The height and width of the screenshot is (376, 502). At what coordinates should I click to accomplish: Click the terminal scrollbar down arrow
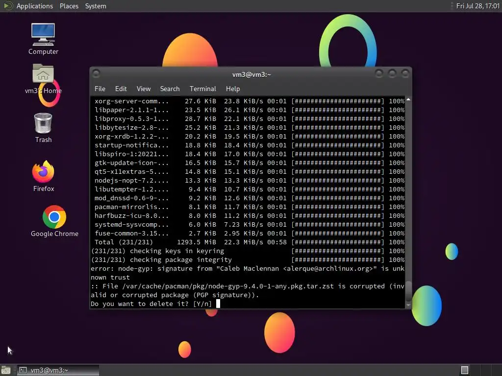(x=408, y=305)
